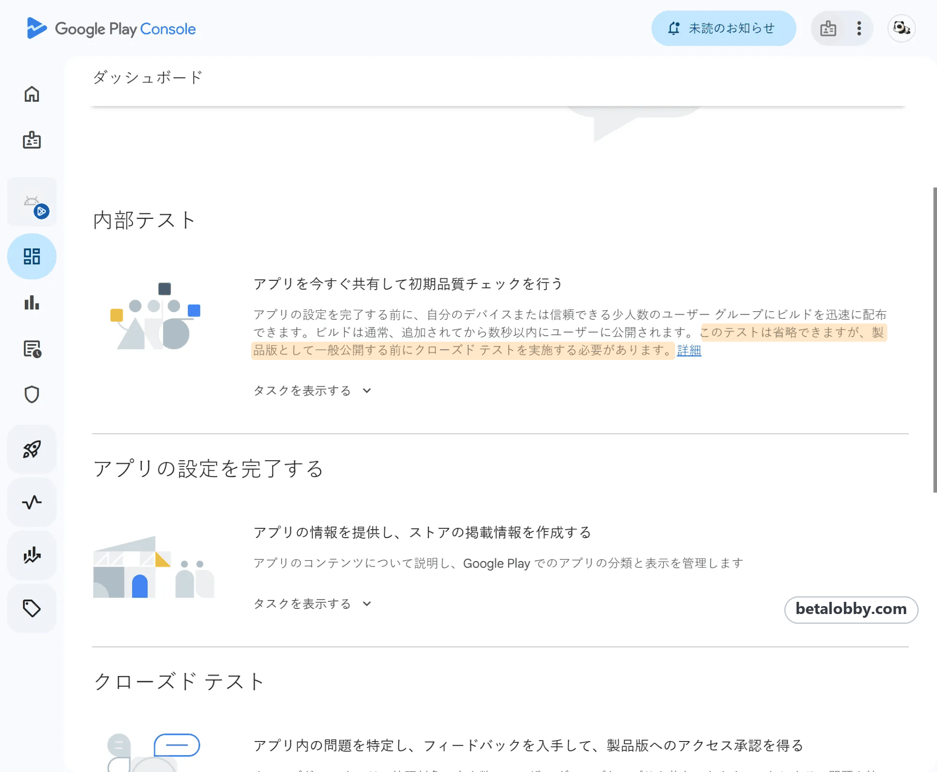Click the クローズド テスト heading

(179, 682)
